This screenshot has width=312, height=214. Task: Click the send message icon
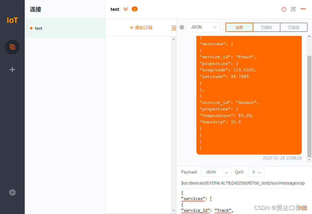point(303,207)
